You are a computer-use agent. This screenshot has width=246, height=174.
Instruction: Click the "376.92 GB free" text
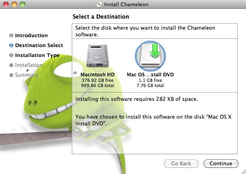click(x=98, y=80)
